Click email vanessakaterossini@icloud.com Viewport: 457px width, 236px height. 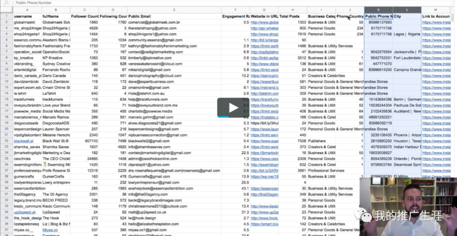point(155,64)
